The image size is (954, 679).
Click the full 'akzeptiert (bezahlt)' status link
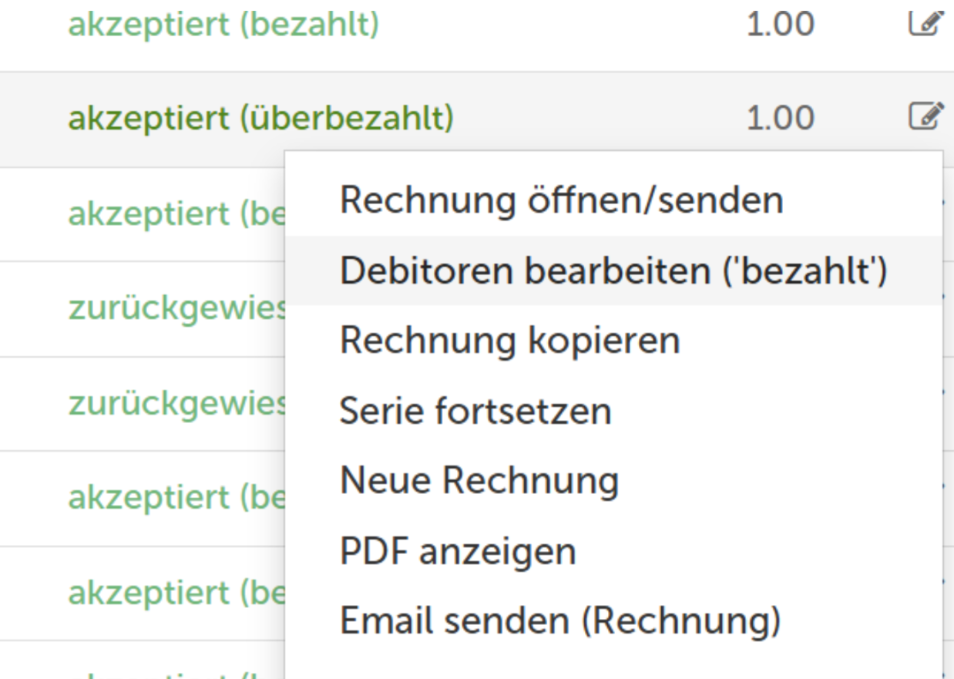click(223, 25)
